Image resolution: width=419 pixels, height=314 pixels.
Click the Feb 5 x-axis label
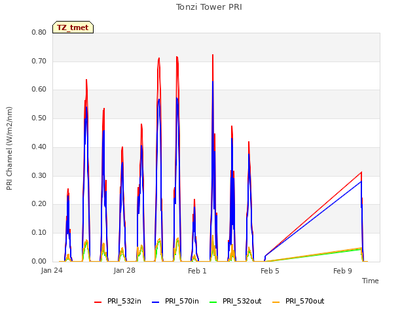click(x=270, y=271)
